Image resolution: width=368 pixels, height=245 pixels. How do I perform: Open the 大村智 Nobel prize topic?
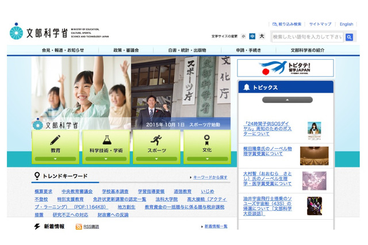coord(267,179)
